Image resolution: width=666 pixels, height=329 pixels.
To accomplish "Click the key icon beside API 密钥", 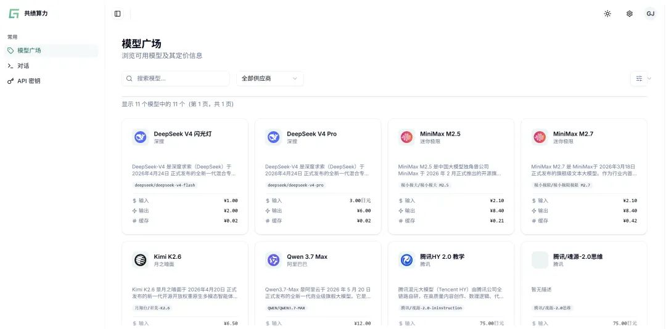I will [10, 81].
